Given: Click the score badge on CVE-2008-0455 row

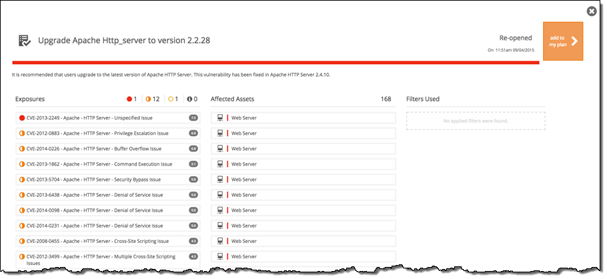Looking at the screenshot, I should (193, 242).
